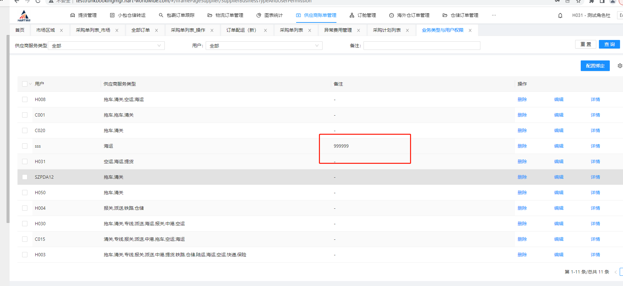The height and width of the screenshot is (286, 623).
Task: Close the 采购计划列表 tab
Action: (407, 30)
